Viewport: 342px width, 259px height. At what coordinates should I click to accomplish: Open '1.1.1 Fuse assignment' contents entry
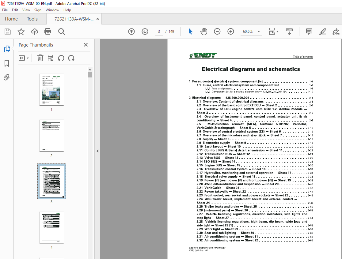pyautogui.click(x=259, y=89)
